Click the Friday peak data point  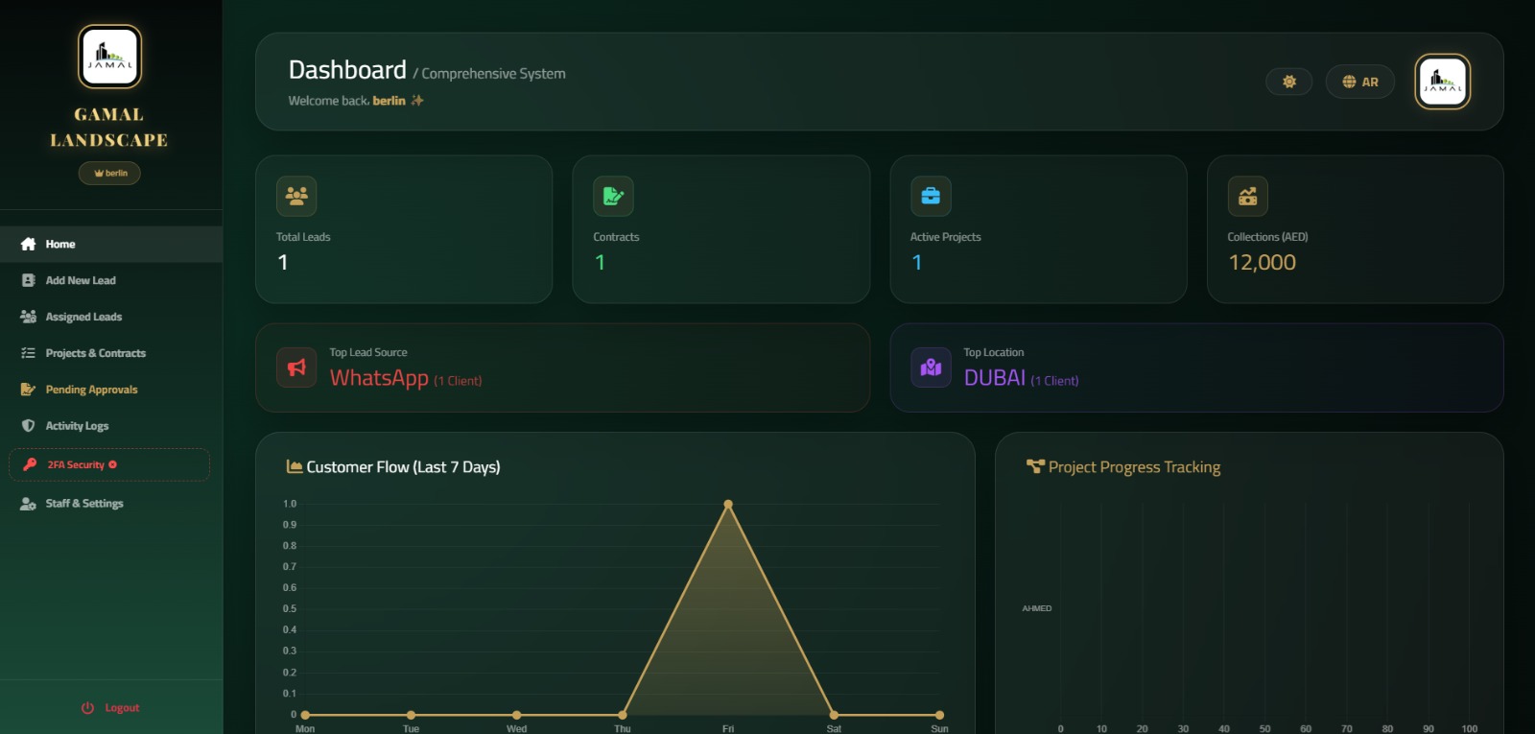728,504
